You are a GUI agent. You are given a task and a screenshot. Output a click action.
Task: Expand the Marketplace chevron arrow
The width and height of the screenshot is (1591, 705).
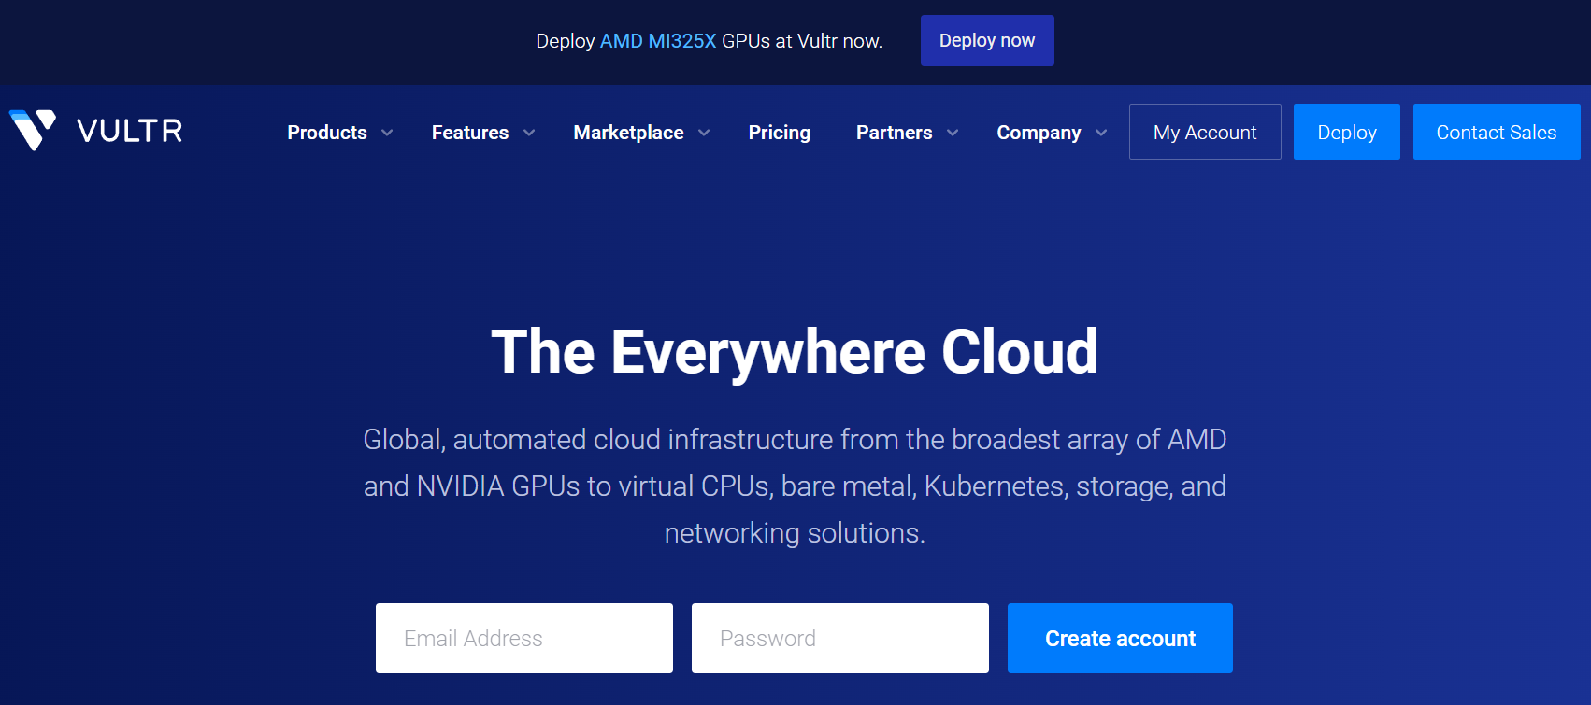704,133
